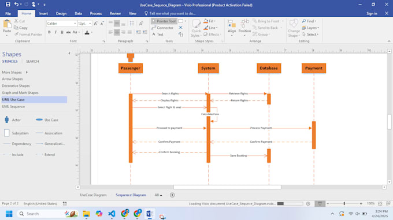393x220 pixels.
Task: Toggle bold formatting
Action: pos(49,32)
